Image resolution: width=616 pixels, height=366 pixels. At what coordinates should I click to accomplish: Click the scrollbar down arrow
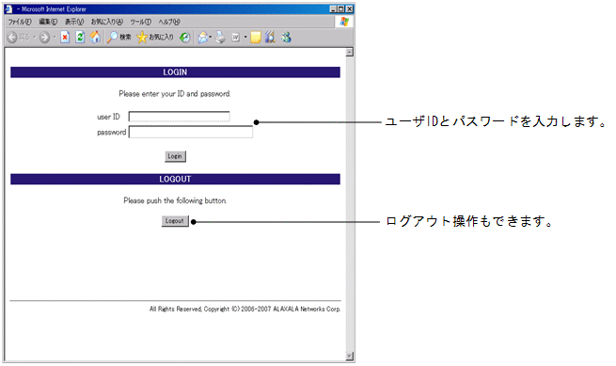pyautogui.click(x=350, y=357)
